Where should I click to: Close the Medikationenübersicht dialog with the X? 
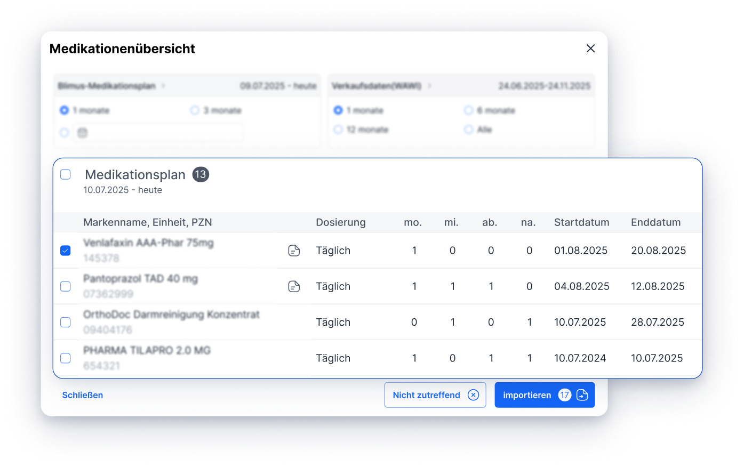(590, 49)
